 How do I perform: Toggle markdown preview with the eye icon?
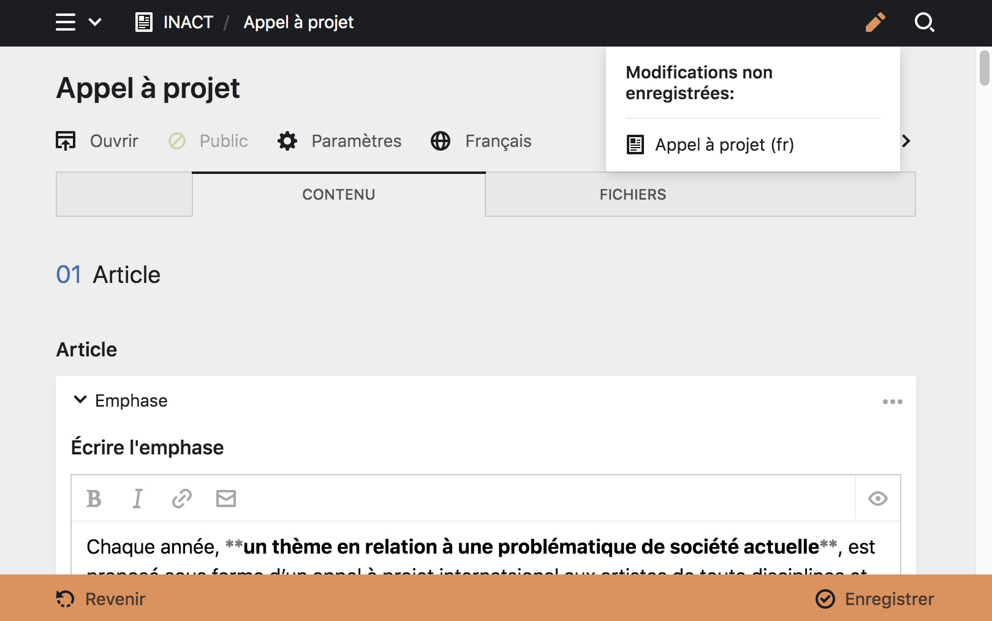[877, 498]
